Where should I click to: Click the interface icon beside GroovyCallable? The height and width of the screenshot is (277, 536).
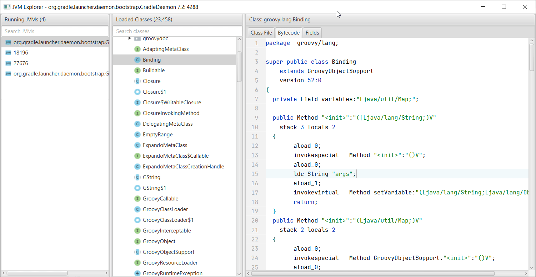pos(137,199)
